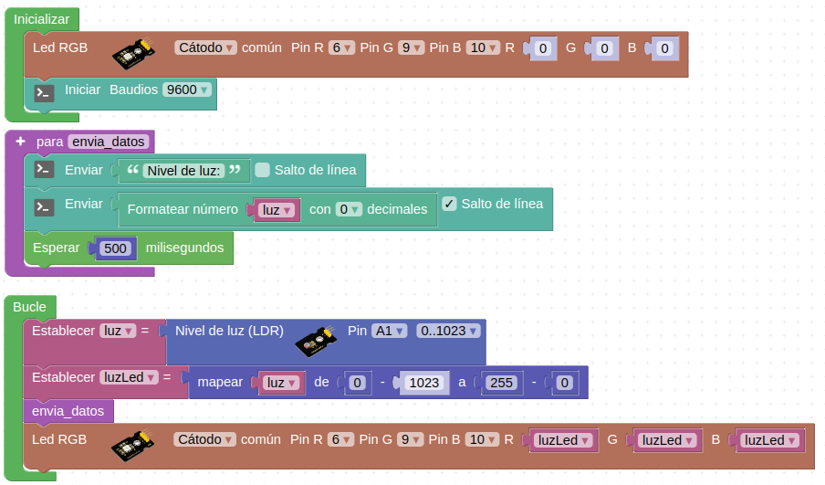Click the console icon on the second Enviar block

pos(44,206)
